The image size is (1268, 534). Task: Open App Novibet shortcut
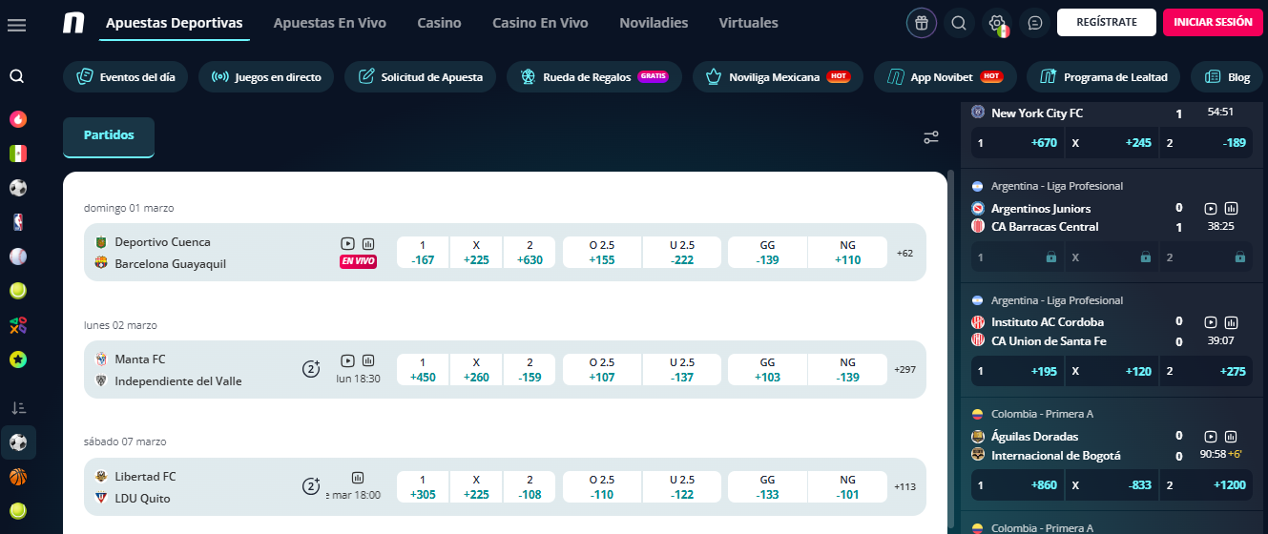coord(946,77)
